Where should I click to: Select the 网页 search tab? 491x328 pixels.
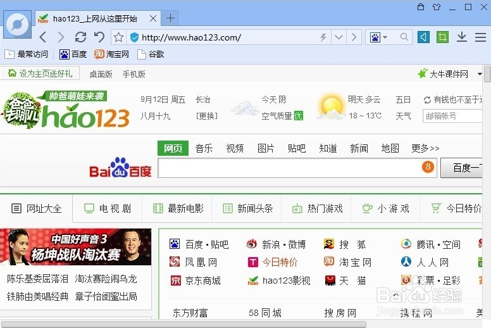click(x=173, y=148)
